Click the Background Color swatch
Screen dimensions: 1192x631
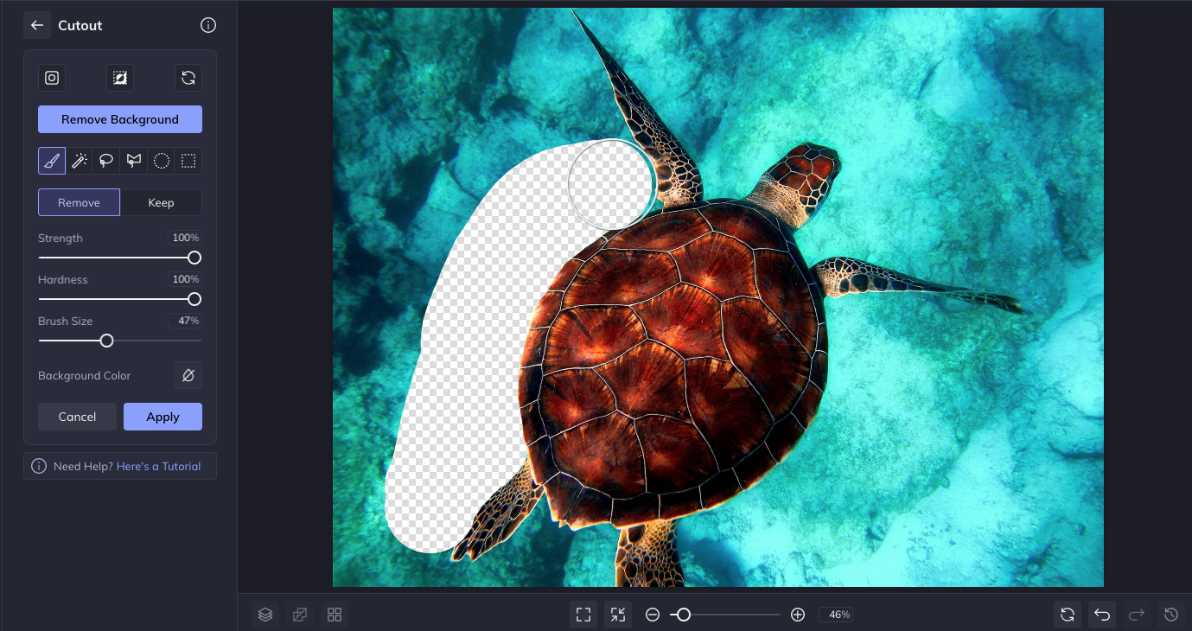188,375
